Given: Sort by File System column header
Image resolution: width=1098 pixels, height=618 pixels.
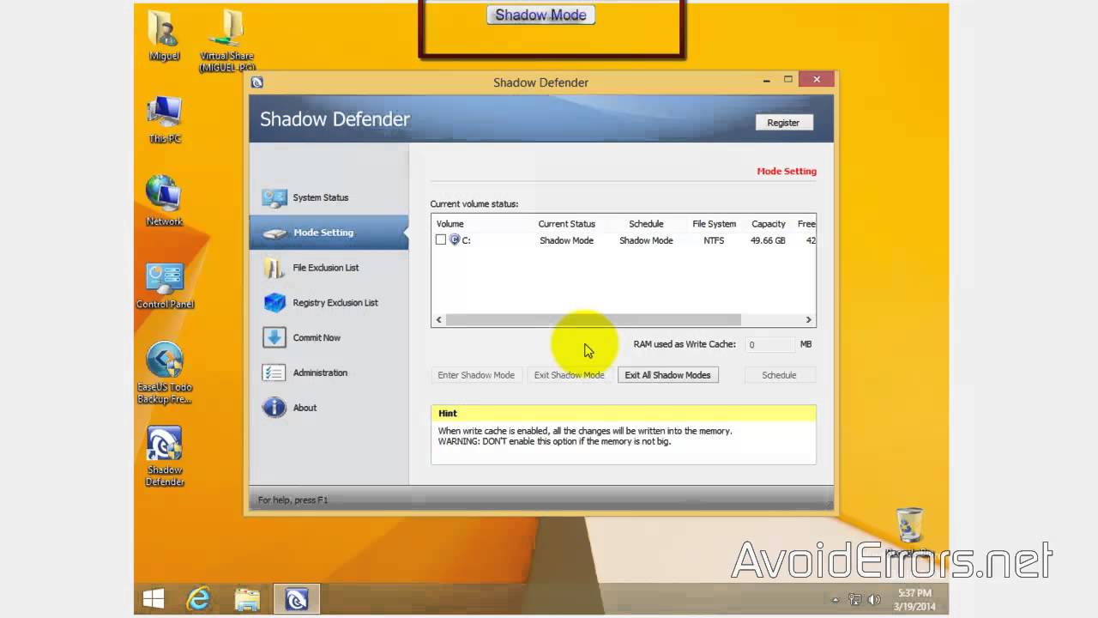Looking at the screenshot, I should (715, 224).
